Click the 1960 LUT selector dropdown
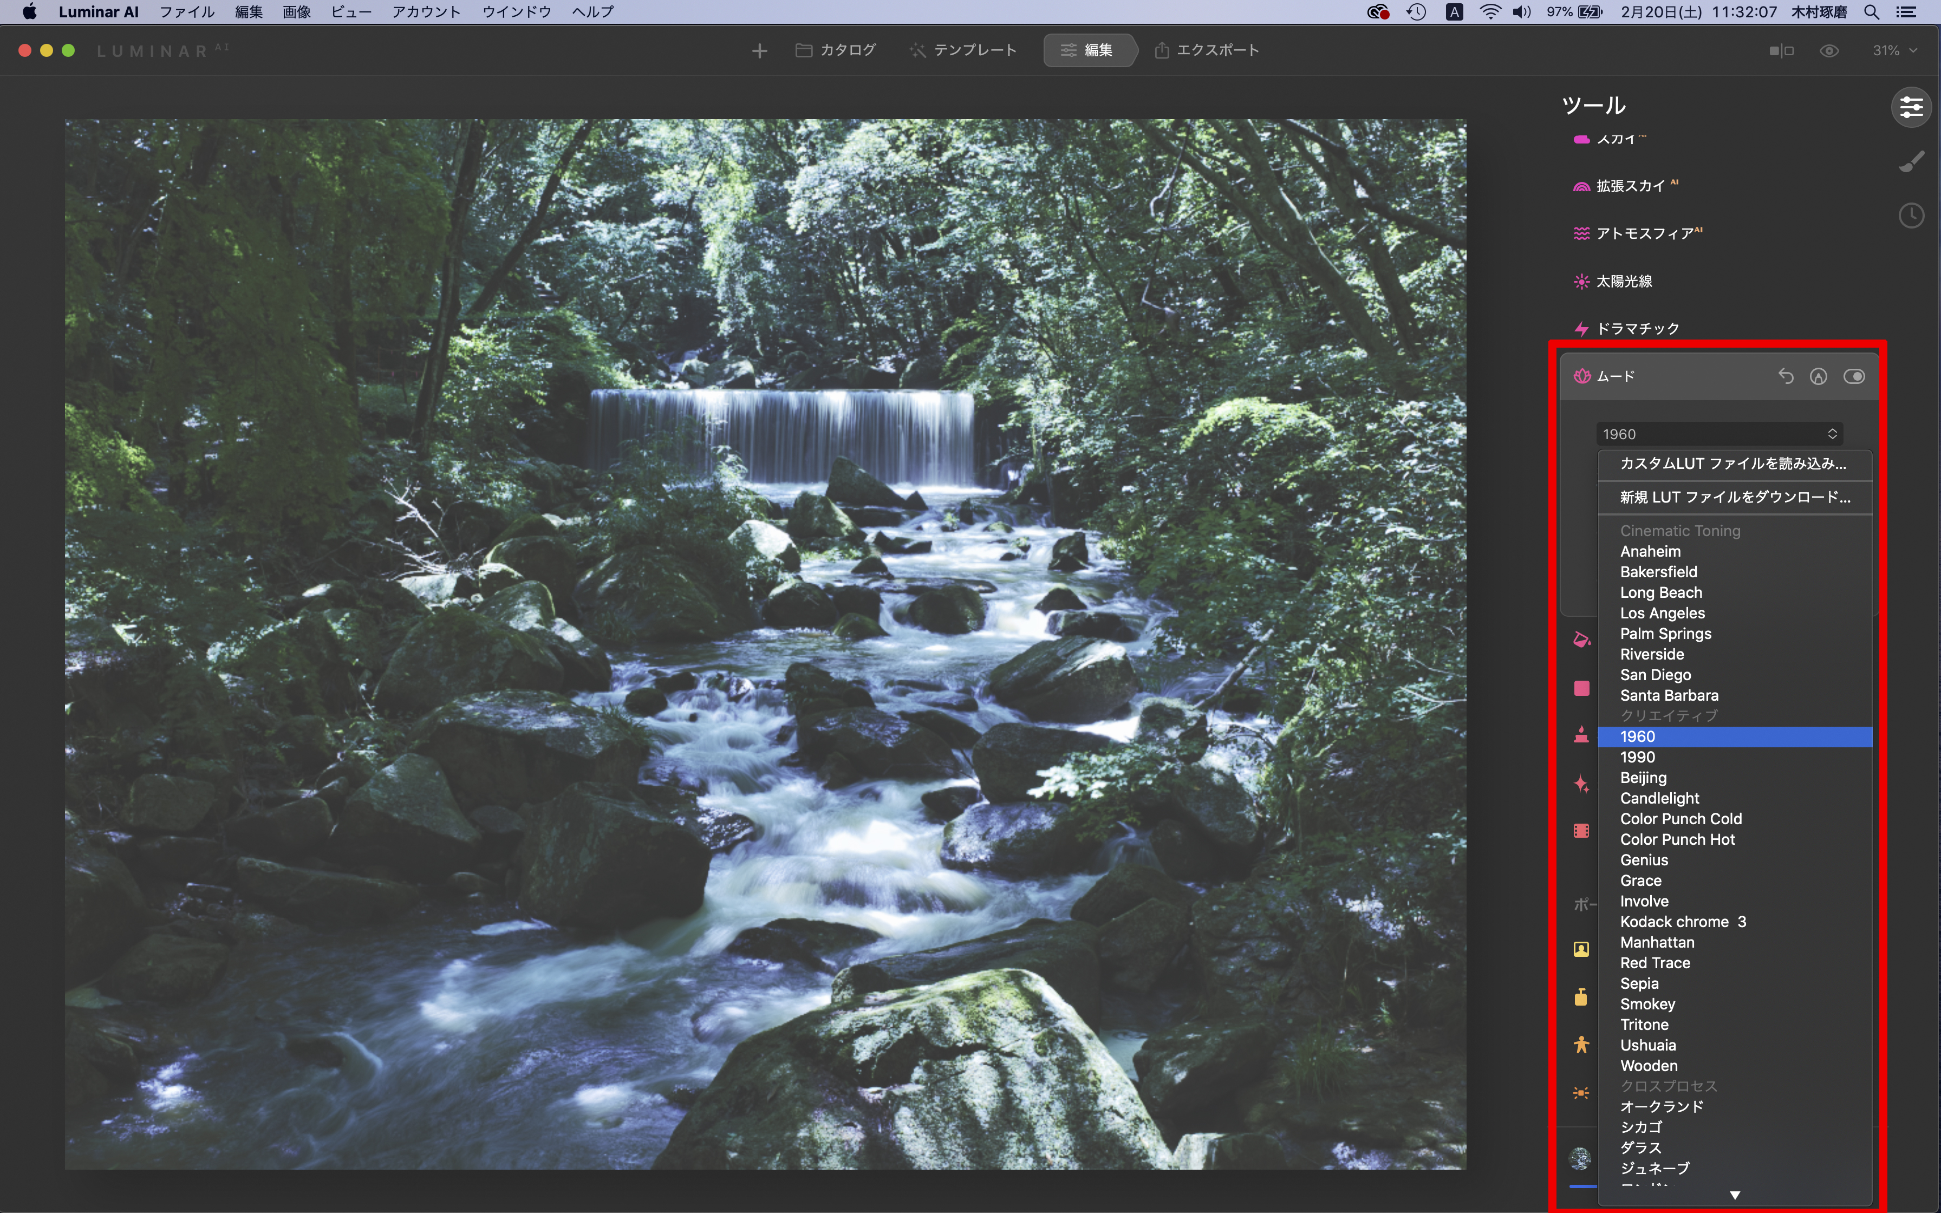 point(1719,434)
